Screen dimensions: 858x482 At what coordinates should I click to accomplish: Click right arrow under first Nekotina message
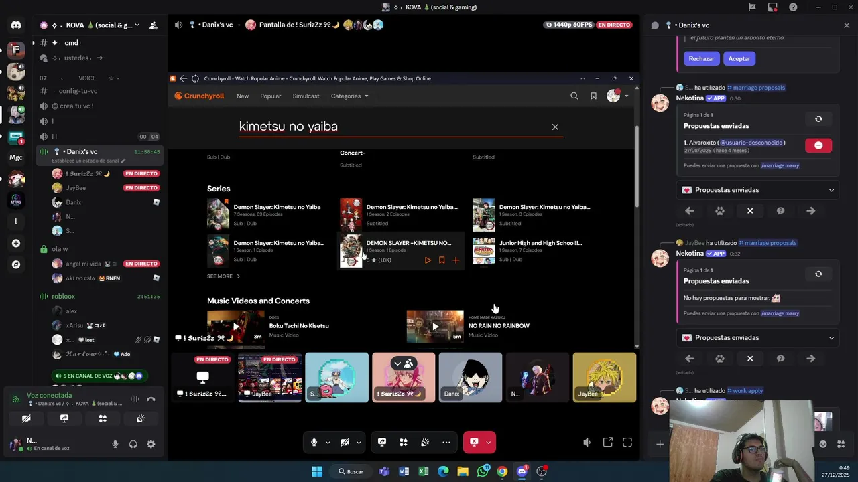click(x=811, y=211)
